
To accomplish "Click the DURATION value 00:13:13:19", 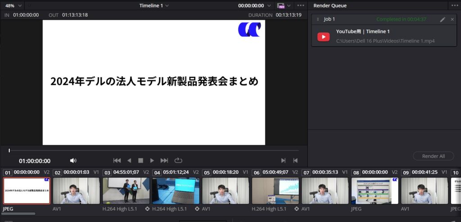I will coord(289,15).
